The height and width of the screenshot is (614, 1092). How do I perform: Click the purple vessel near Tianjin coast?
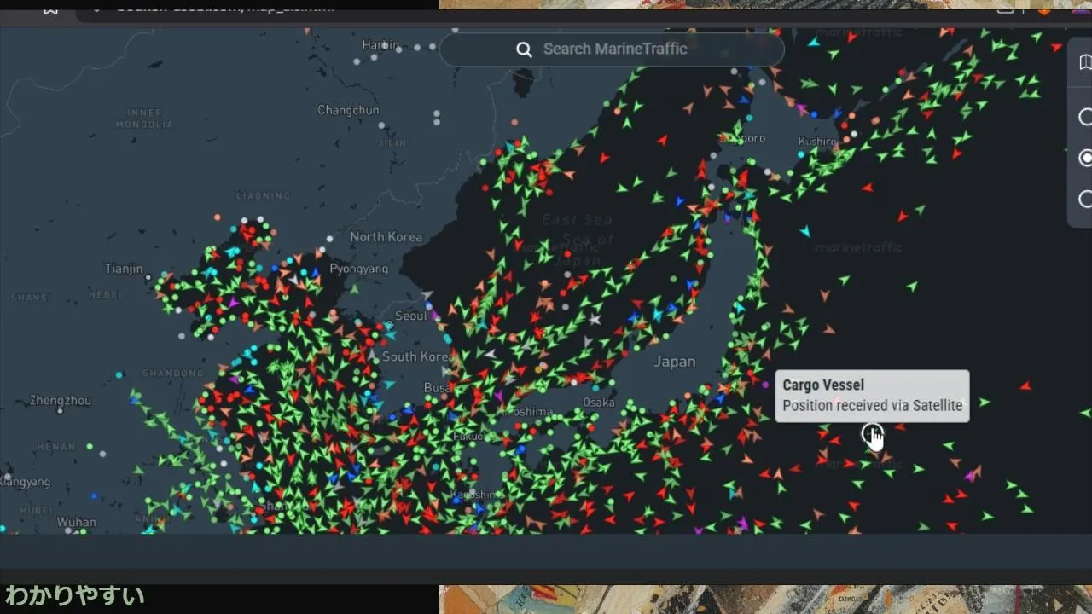[x=233, y=303]
